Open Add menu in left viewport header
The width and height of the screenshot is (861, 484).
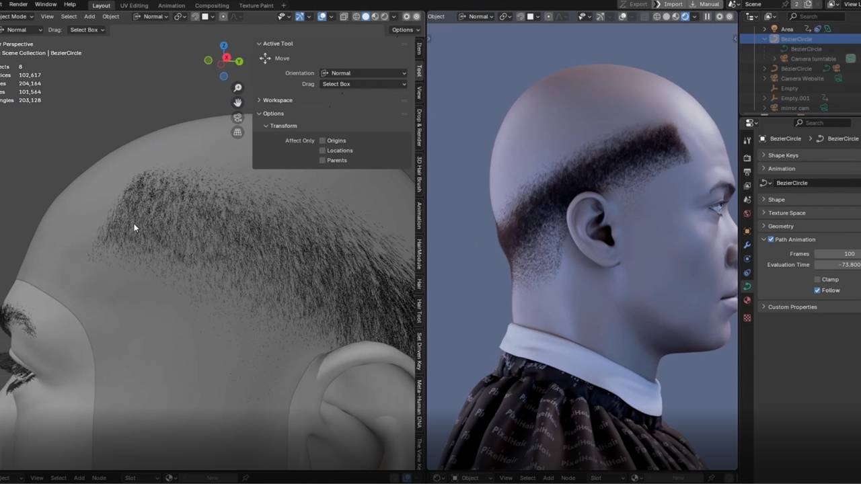click(89, 16)
